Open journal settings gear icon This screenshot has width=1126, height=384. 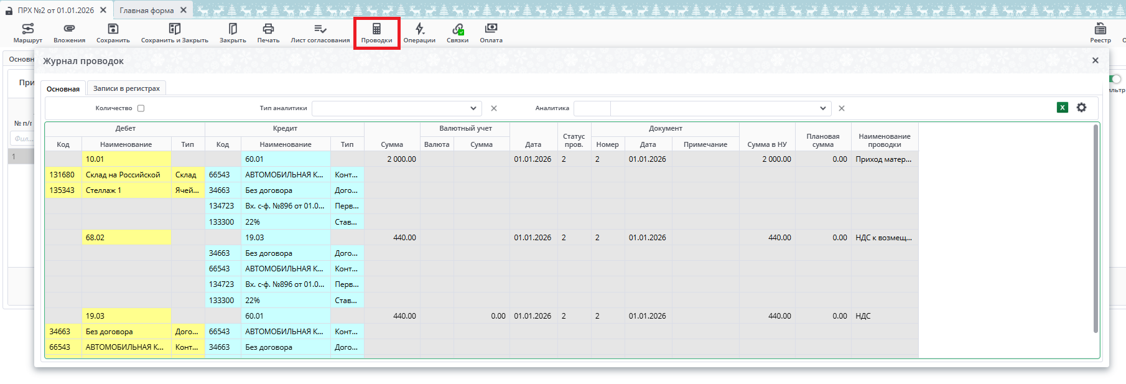[1082, 108]
